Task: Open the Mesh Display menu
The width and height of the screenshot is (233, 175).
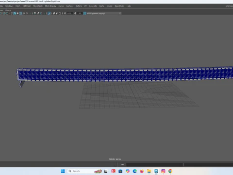Action: point(50,6)
